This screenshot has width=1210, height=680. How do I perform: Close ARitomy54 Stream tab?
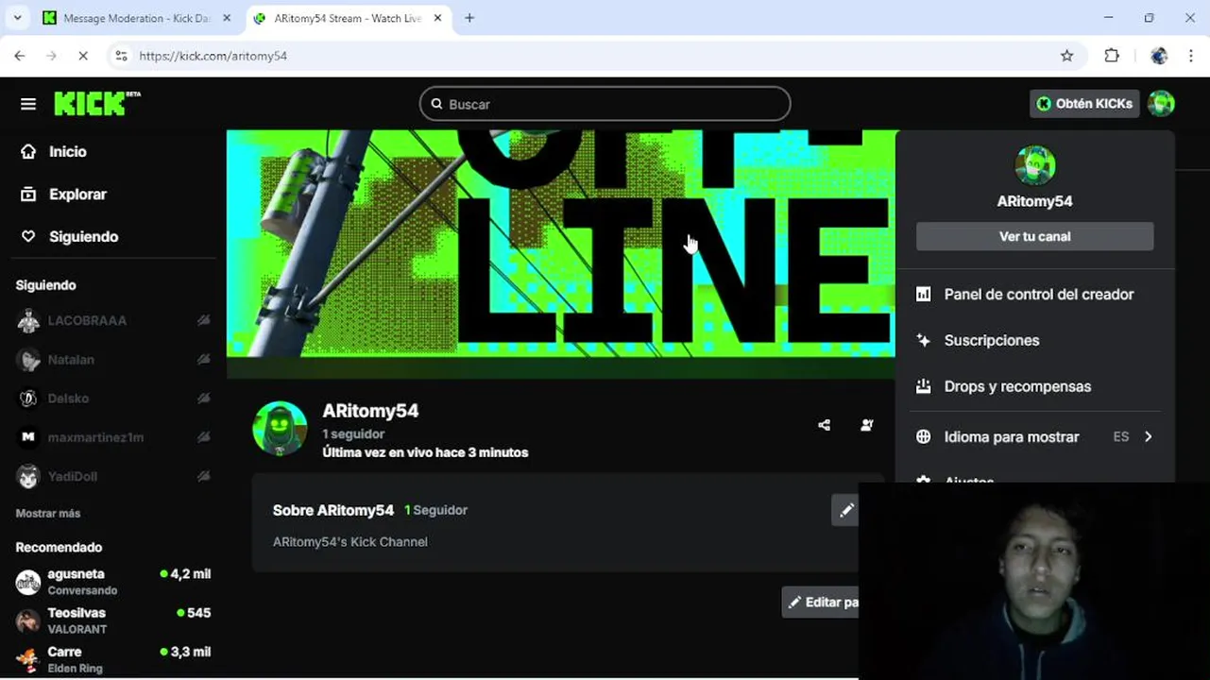(x=437, y=18)
